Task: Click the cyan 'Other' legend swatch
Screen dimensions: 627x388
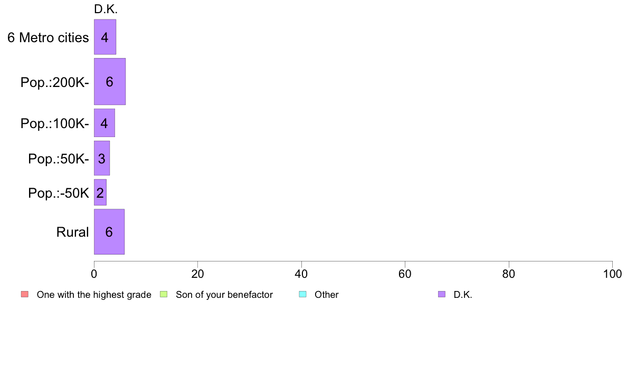Action: pos(303,295)
